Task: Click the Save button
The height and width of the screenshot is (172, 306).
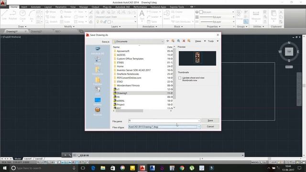Action: point(210,120)
